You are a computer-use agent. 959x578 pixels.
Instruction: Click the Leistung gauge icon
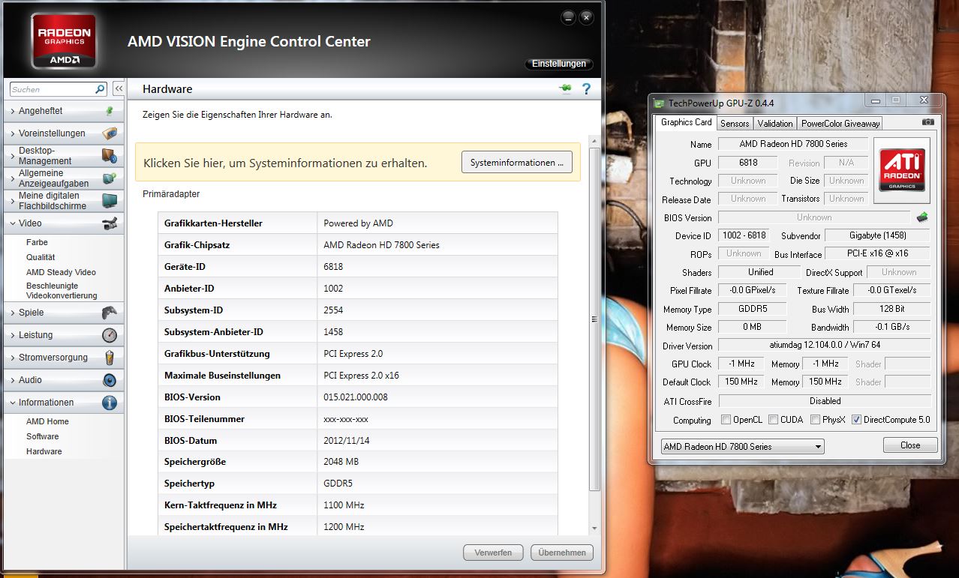click(110, 335)
